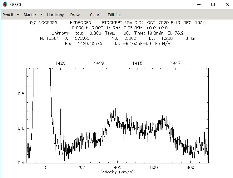This screenshot has width=233, height=178.
Task: Click the 1420 frequency axis label
Action: (61, 63)
